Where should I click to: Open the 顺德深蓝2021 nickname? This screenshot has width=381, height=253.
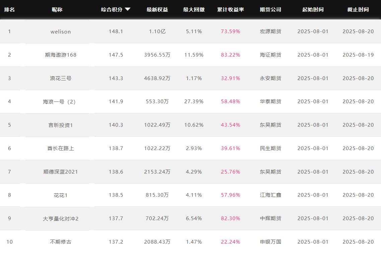pyautogui.click(x=61, y=172)
